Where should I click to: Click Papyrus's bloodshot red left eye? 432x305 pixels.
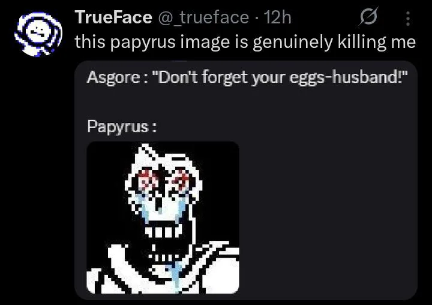(x=145, y=179)
